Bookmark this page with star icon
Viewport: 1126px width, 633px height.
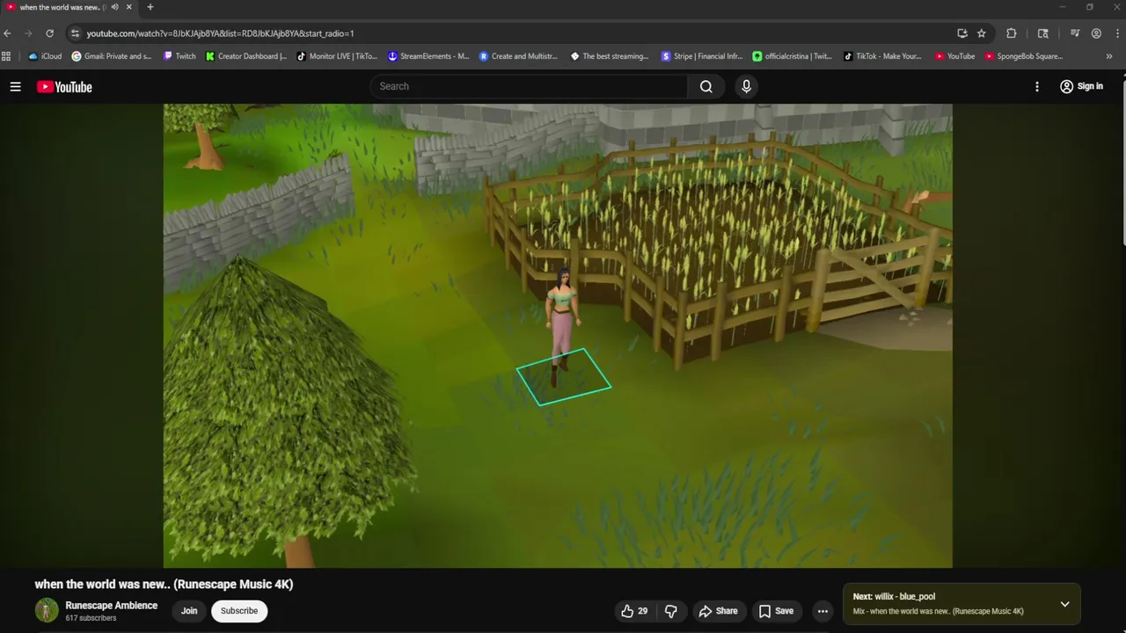pyautogui.click(x=982, y=33)
